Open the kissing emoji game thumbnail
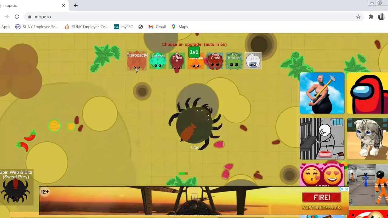 pos(322,175)
